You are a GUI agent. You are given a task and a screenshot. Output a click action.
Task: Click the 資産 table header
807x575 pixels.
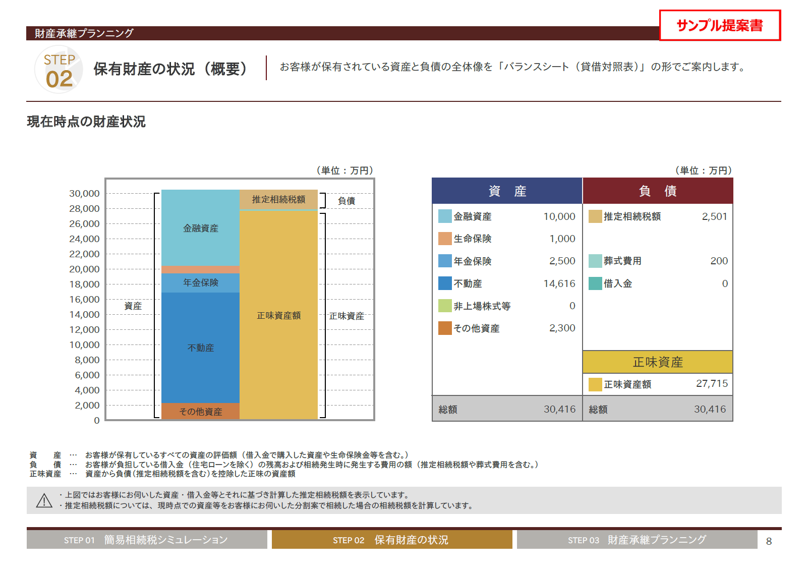coord(507,191)
